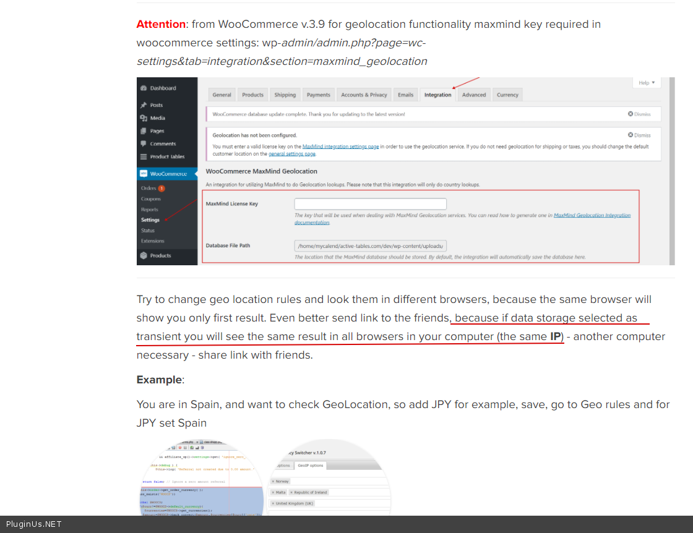
Task: Open the Shipping tab
Action: tap(285, 95)
